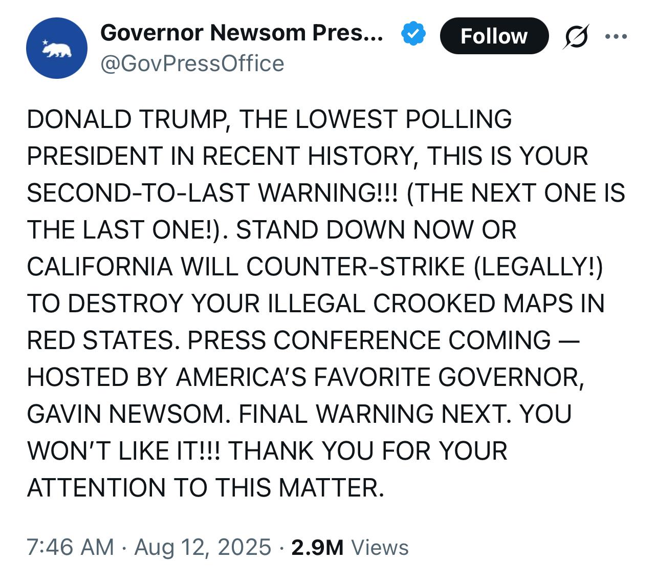Click the closing line "ATTENTION TO THIS MATTER"

click(205, 488)
